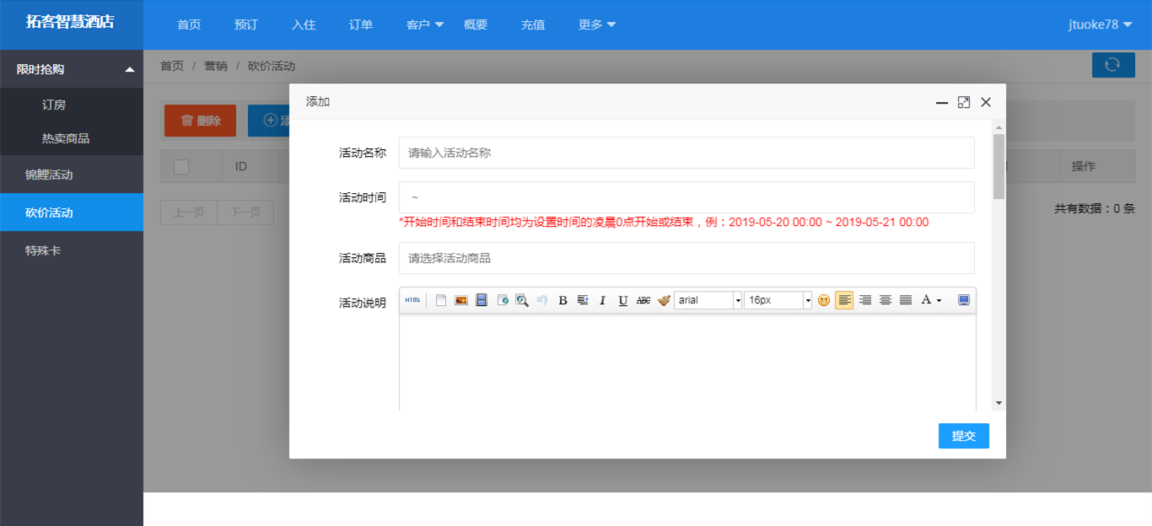Viewport: 1152px width, 526px height.
Task: Click the 活动商品 selection field
Action: click(686, 258)
